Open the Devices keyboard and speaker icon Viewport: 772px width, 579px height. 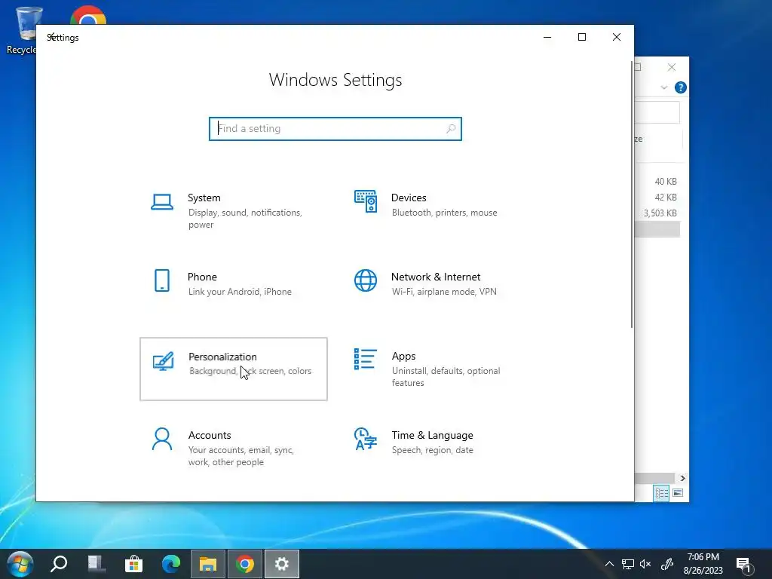click(x=366, y=201)
